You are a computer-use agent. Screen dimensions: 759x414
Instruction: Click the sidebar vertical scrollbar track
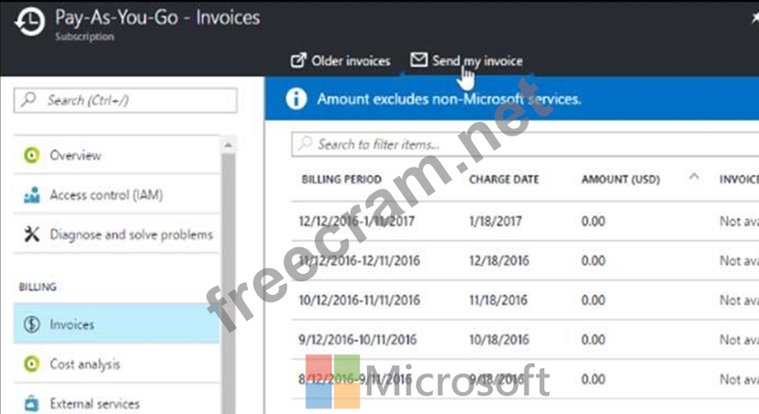click(229, 283)
